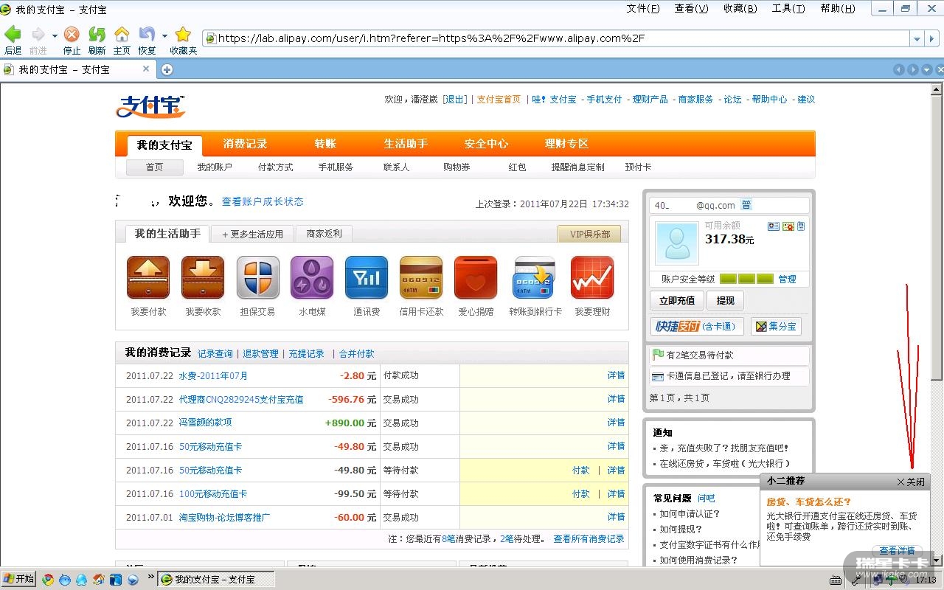Click the 提现 withdraw button
The width and height of the screenshot is (944, 590).
coord(726,300)
